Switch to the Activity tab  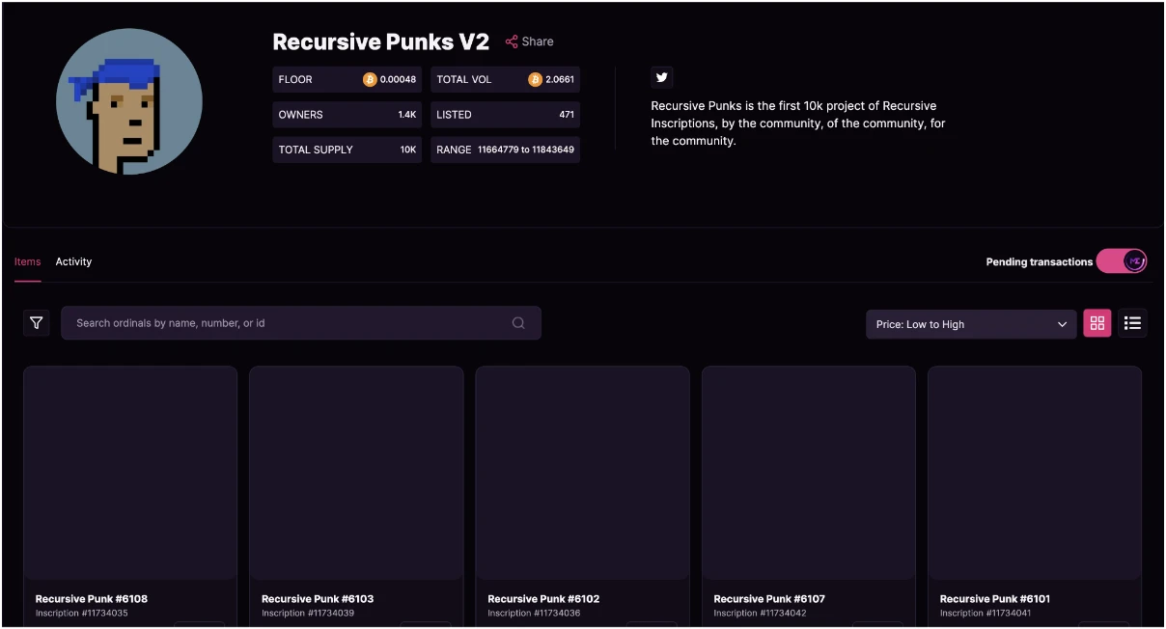point(73,261)
